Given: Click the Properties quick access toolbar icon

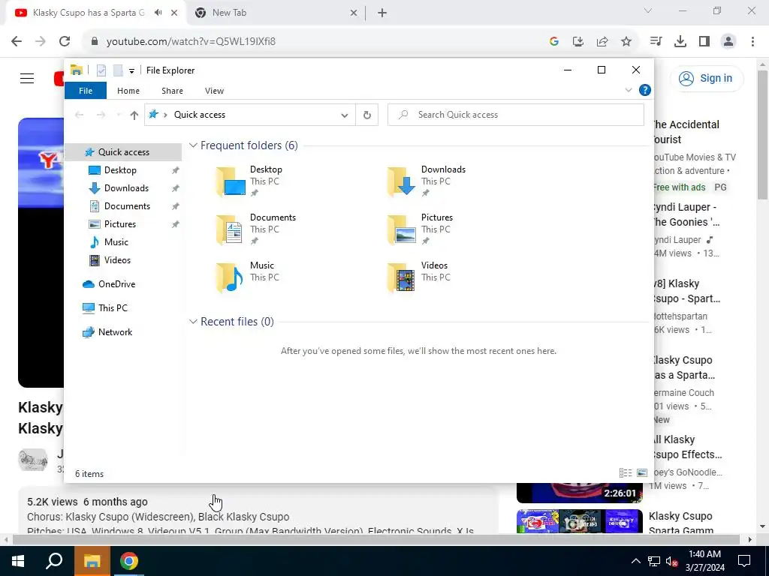Looking at the screenshot, I should coord(101,70).
